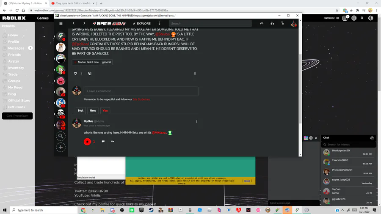Click the Game Jolt logo
Viewport: 381px width, 214px height.
[109, 24]
